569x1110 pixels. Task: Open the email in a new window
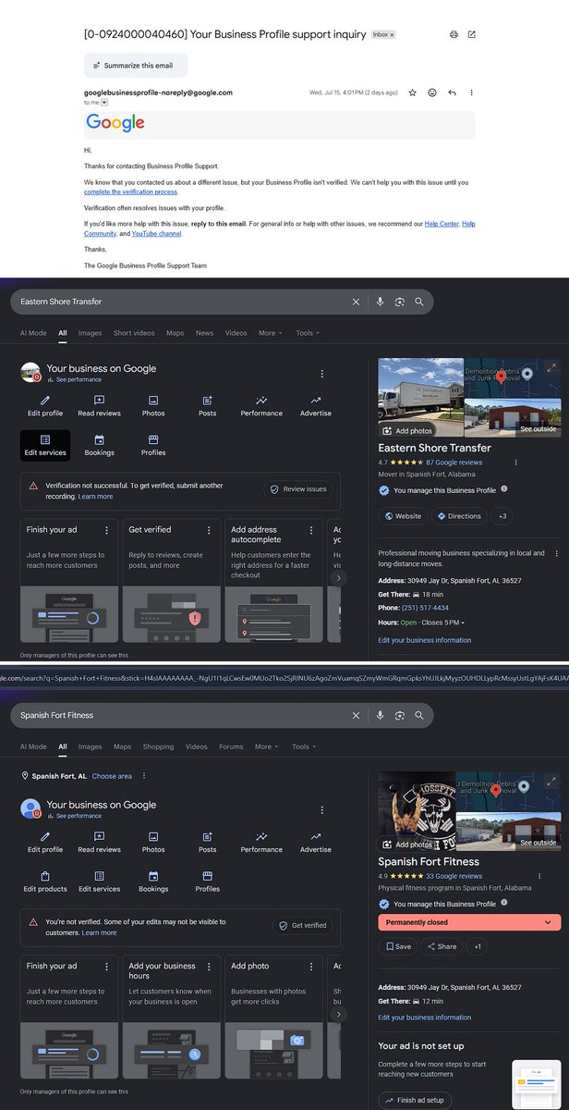pos(471,34)
